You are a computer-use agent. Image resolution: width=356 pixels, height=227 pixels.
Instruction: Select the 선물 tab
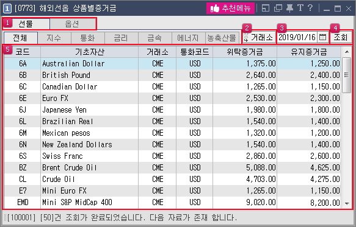[x=26, y=24]
